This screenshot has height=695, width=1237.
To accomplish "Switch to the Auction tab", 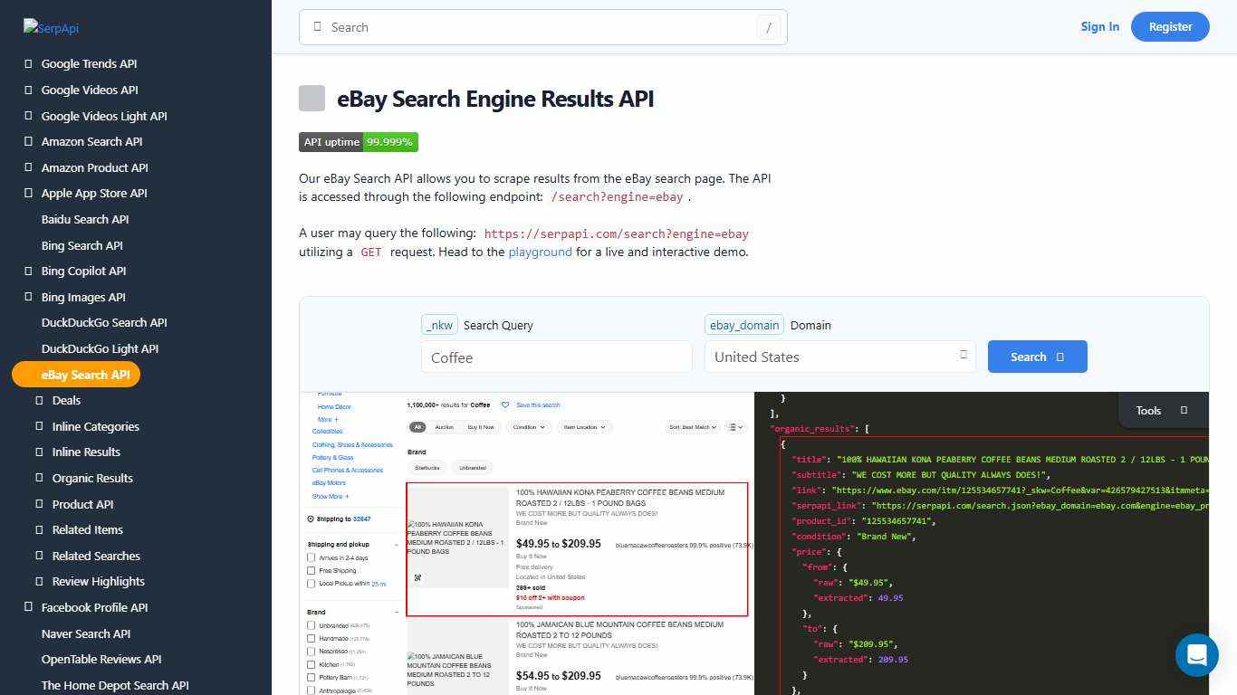I will pos(444,426).
